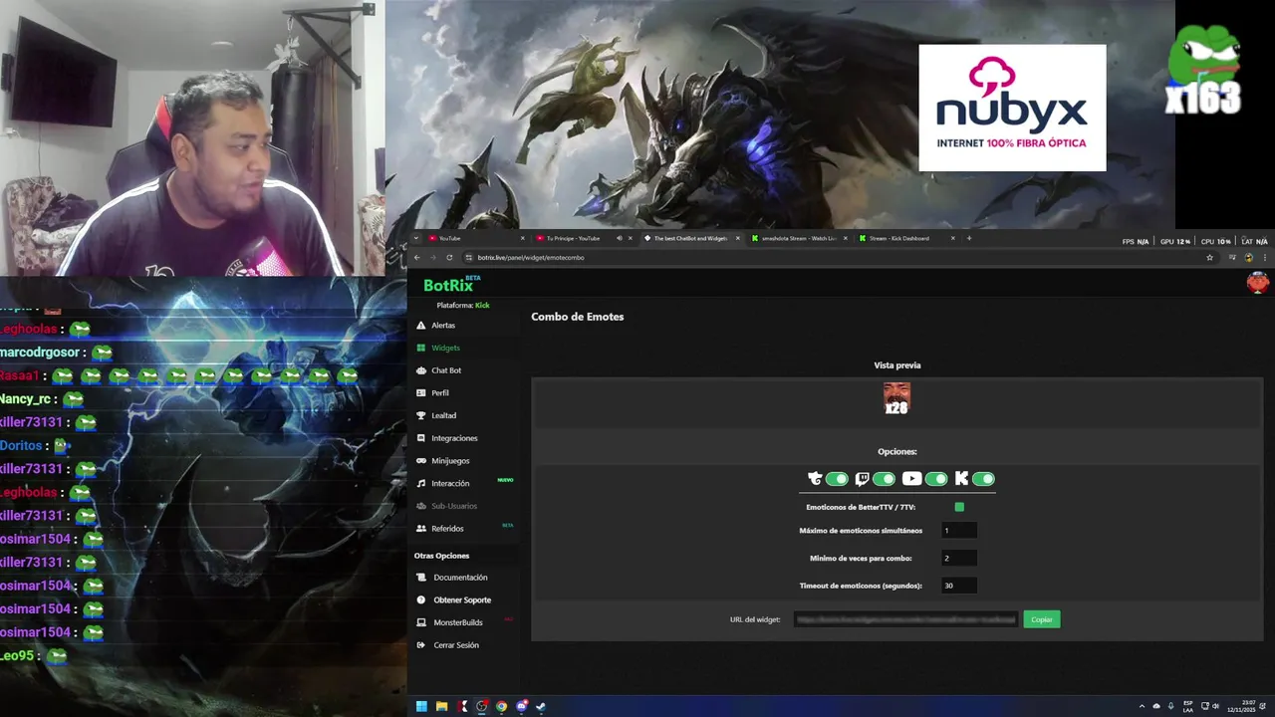Image resolution: width=1275 pixels, height=717 pixels.
Task: Click Timeout de emoticonos seconds field
Action: [958, 586]
